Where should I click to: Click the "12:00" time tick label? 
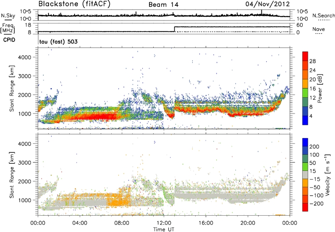(x=164, y=223)
